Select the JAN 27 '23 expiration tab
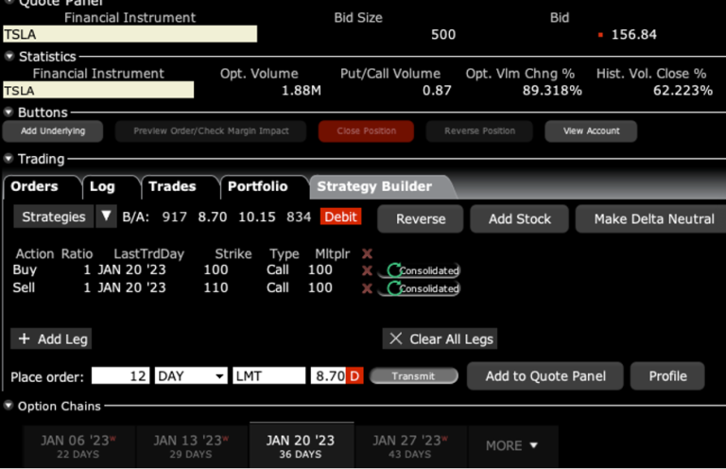This screenshot has width=726, height=469. pos(407,445)
